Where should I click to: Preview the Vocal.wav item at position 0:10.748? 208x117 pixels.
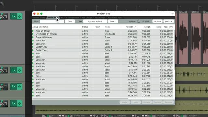(33, 60)
